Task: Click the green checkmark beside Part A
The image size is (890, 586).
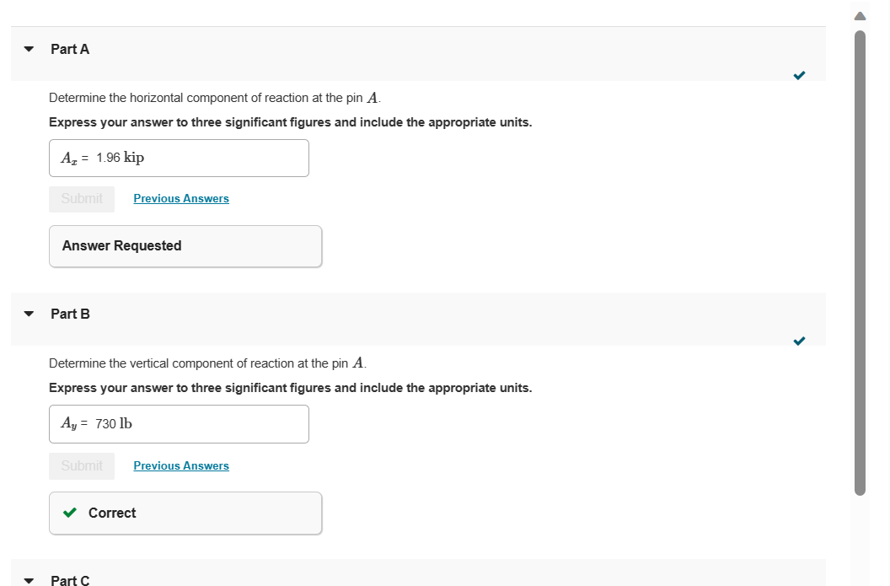Action: click(799, 75)
